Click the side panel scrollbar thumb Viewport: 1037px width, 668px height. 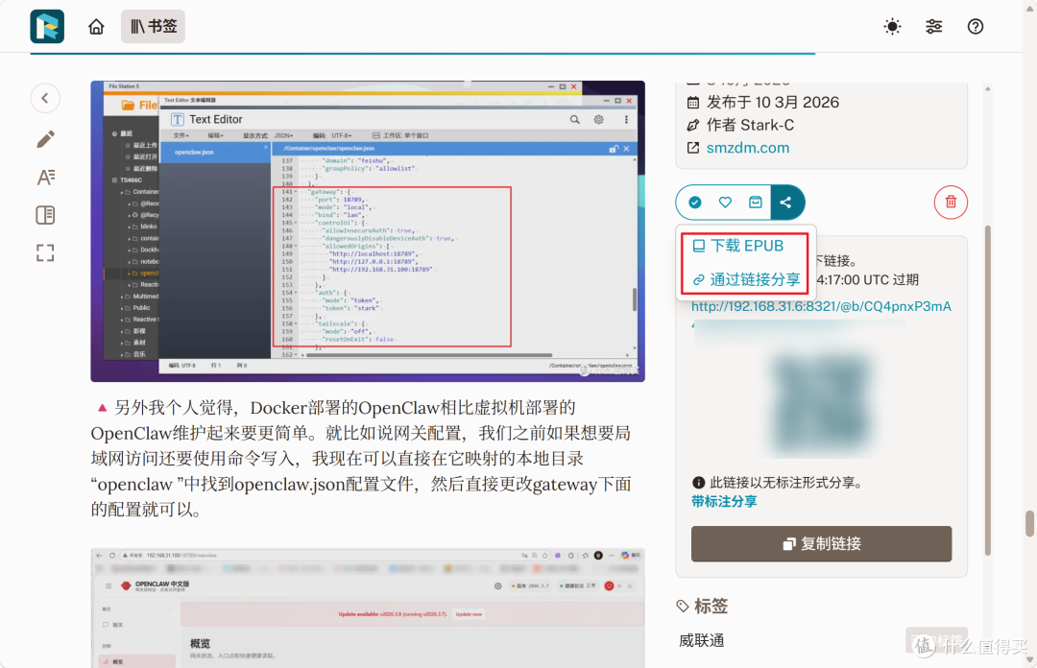pyautogui.click(x=988, y=391)
